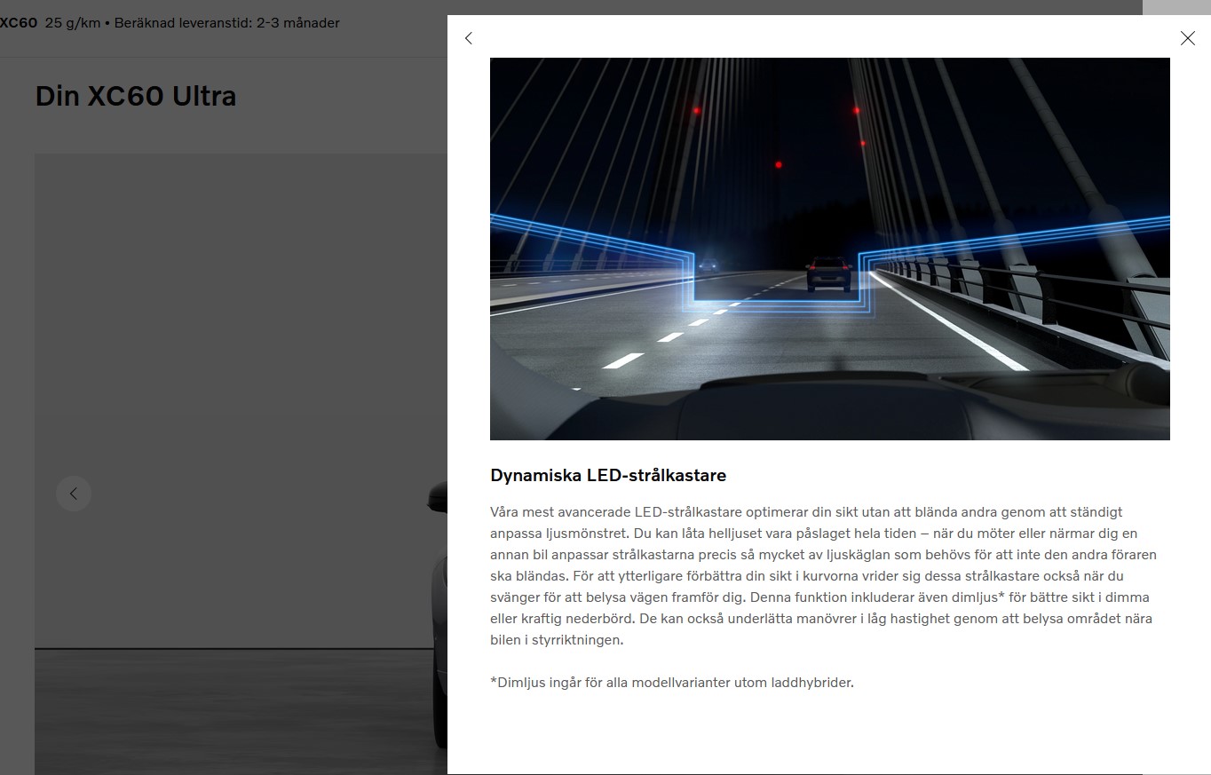Close the headlight info panel
The height and width of the screenshot is (775, 1211).
tap(1188, 38)
